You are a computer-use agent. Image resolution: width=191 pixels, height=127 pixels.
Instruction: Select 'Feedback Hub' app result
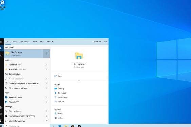pos(15,97)
